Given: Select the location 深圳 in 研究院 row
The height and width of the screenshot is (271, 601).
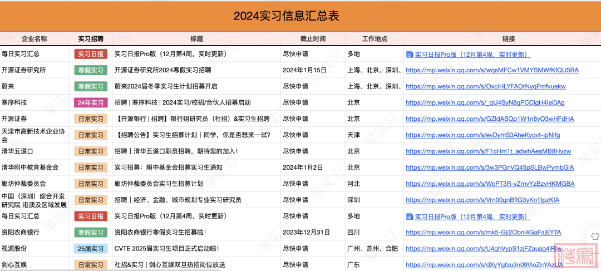Looking at the screenshot, I should 354,200.
